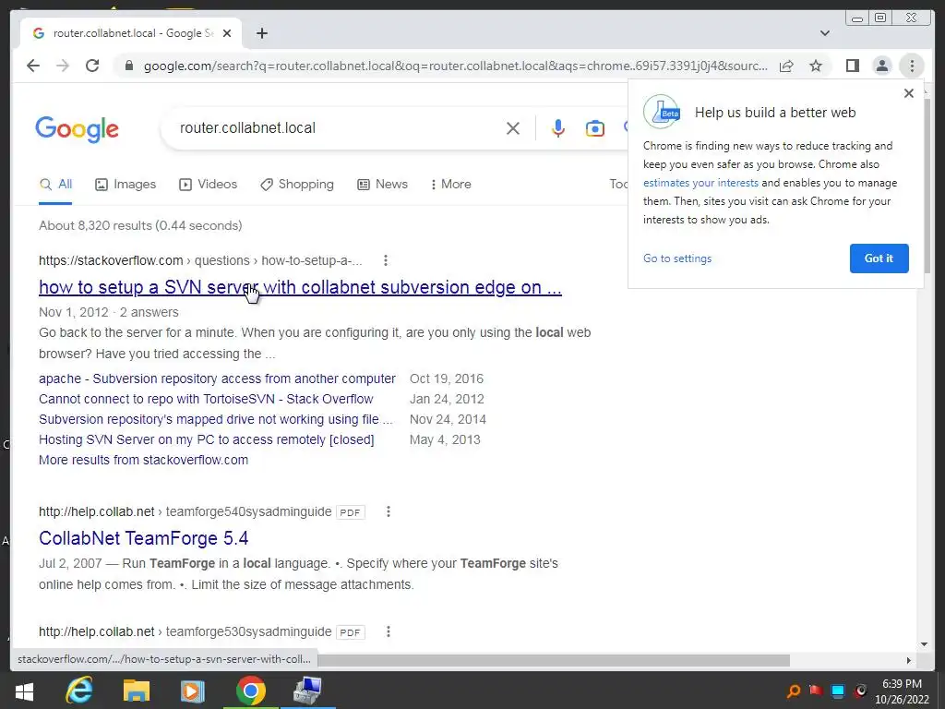Click the blue monitor tray icon

838,691
